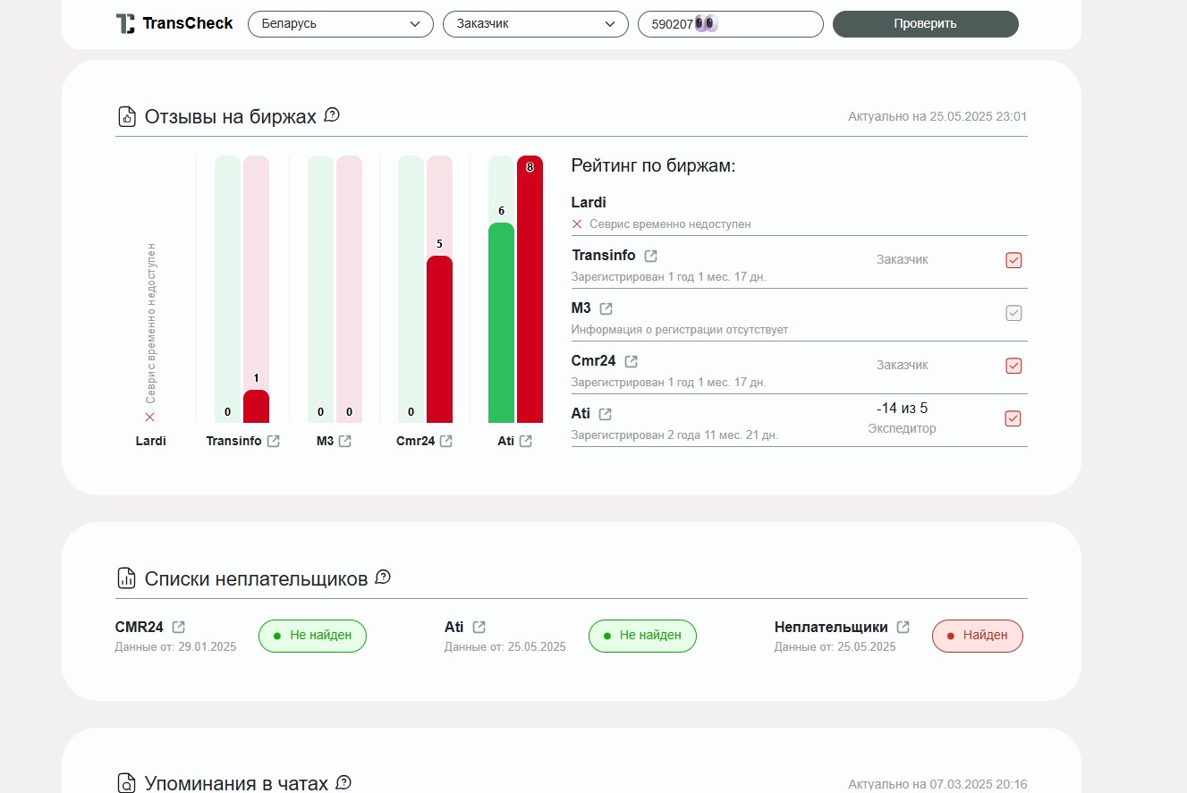Open help icon next to Списки неплательщиков

click(383, 578)
